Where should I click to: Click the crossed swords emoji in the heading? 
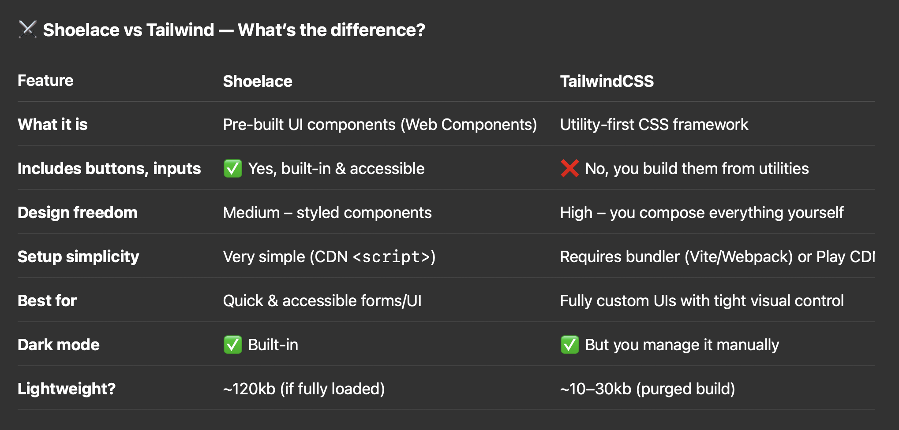(27, 30)
